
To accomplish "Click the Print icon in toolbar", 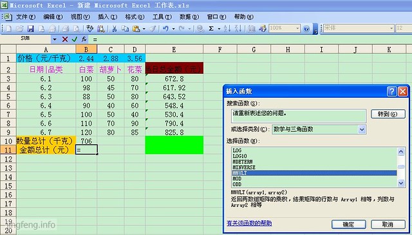I will point(66,28).
